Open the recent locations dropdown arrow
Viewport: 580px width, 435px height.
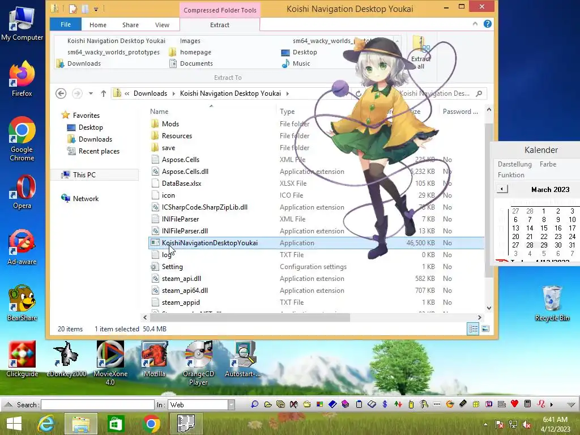pos(91,93)
